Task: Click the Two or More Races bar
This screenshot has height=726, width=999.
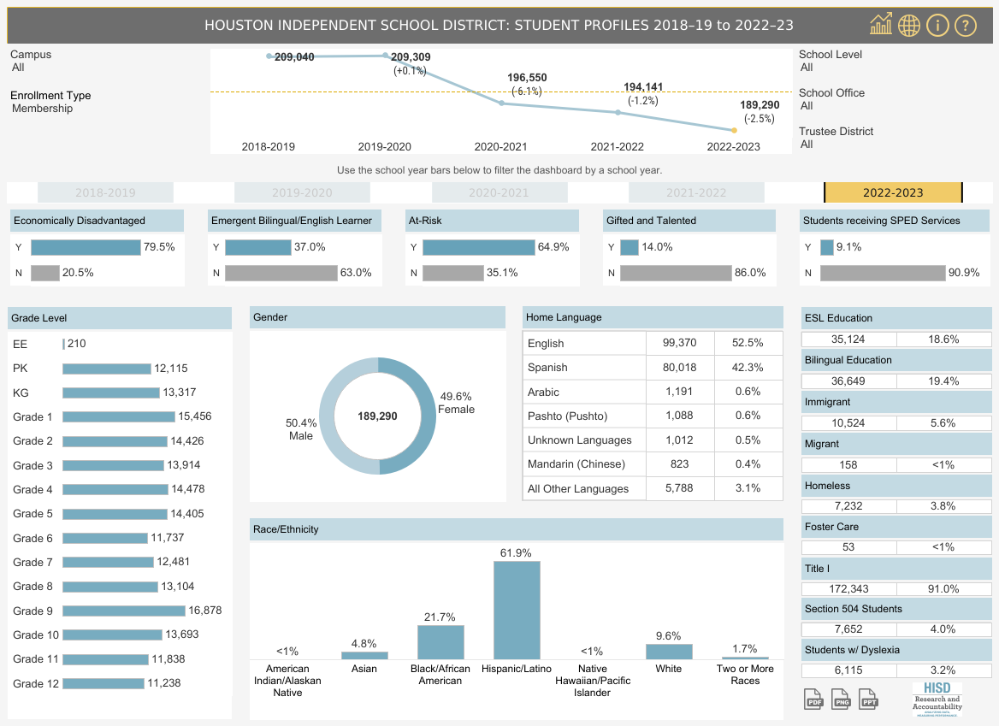Action: click(746, 658)
